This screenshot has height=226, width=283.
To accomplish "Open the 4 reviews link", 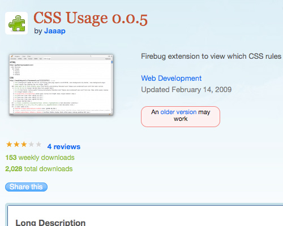I will pos(64,146).
